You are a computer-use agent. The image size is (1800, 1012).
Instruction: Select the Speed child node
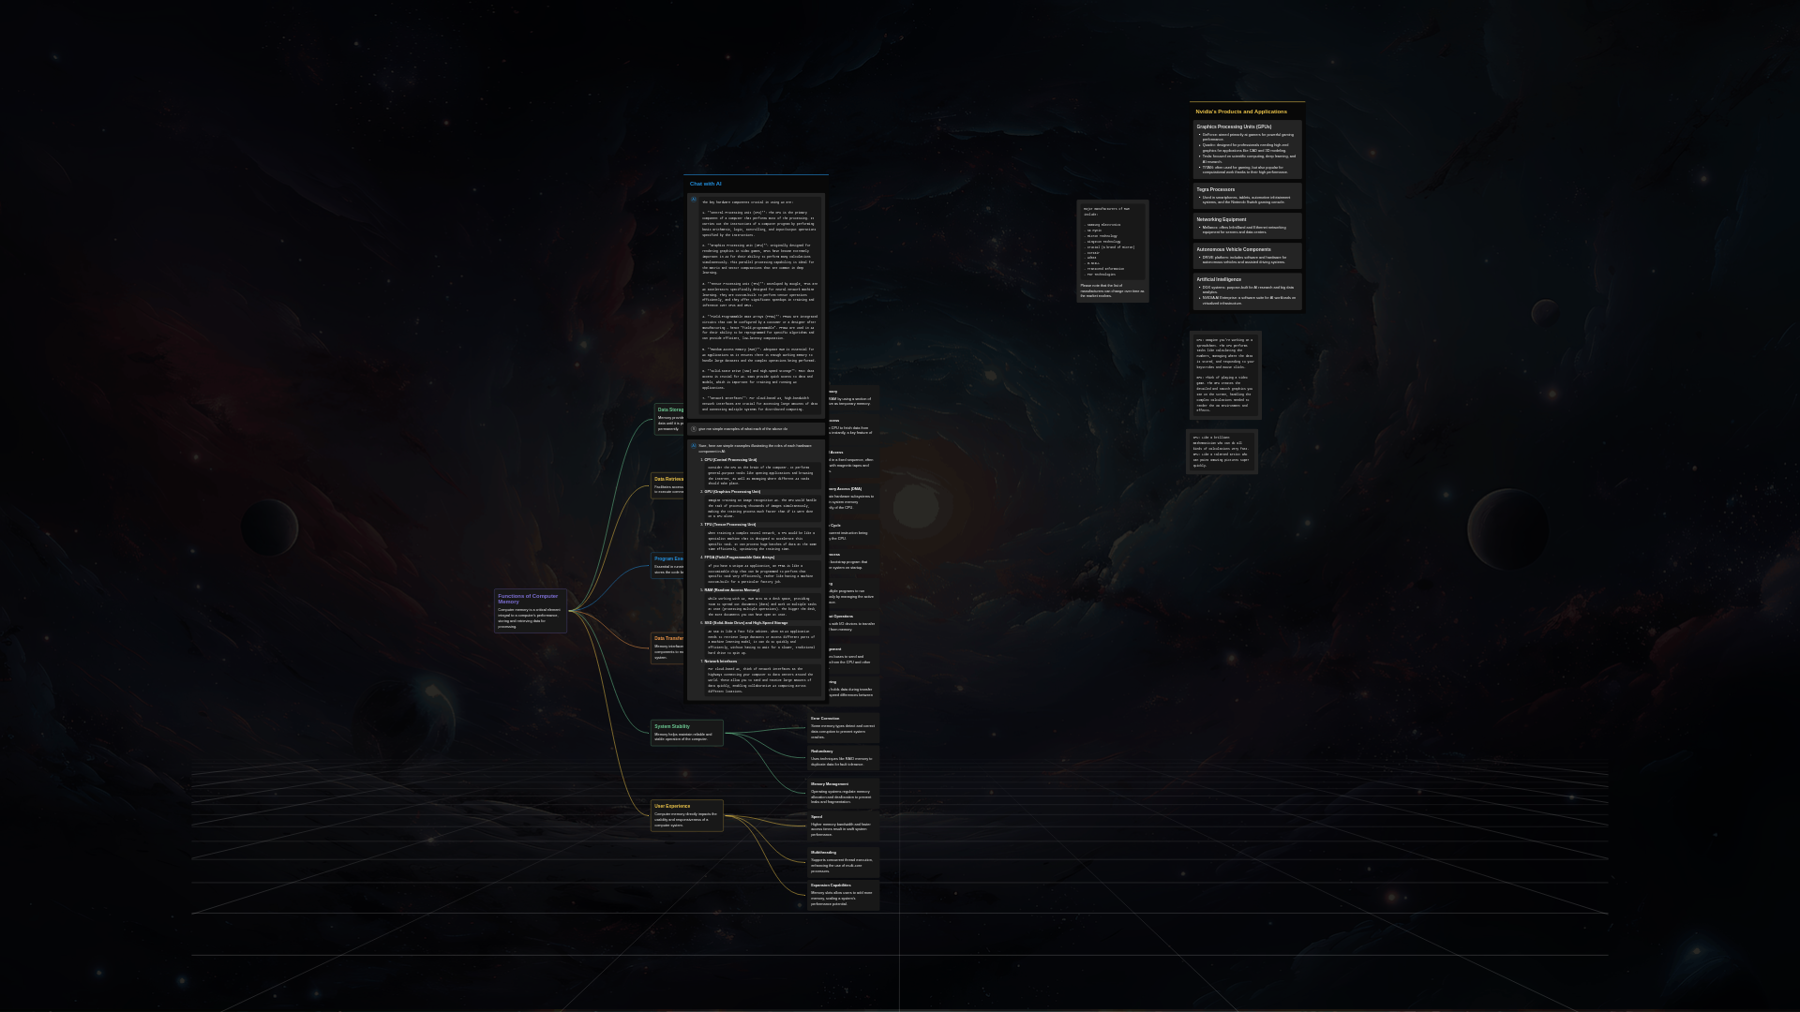[x=843, y=826]
